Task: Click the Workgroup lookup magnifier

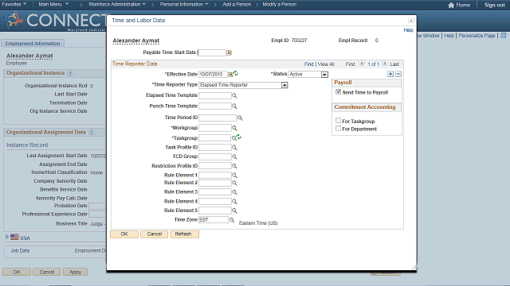Action: pos(234,128)
